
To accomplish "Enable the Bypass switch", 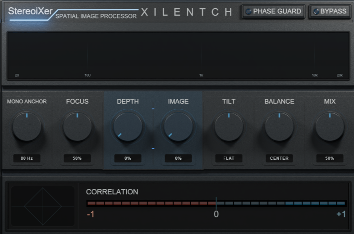I will (330, 12).
